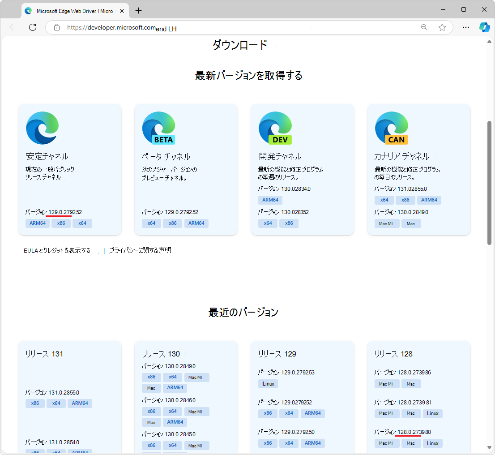Download ARM64 driver in Stable channel card
Screen dimensions: 495x455
38,223
